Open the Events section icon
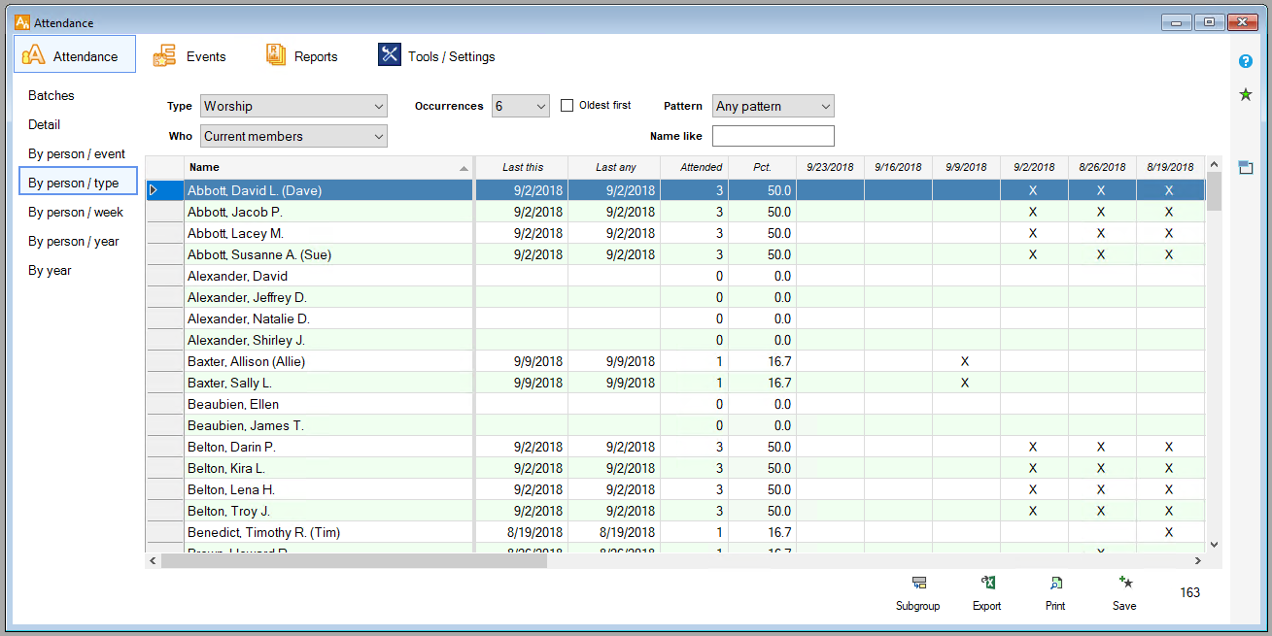1272x636 pixels. tap(164, 55)
